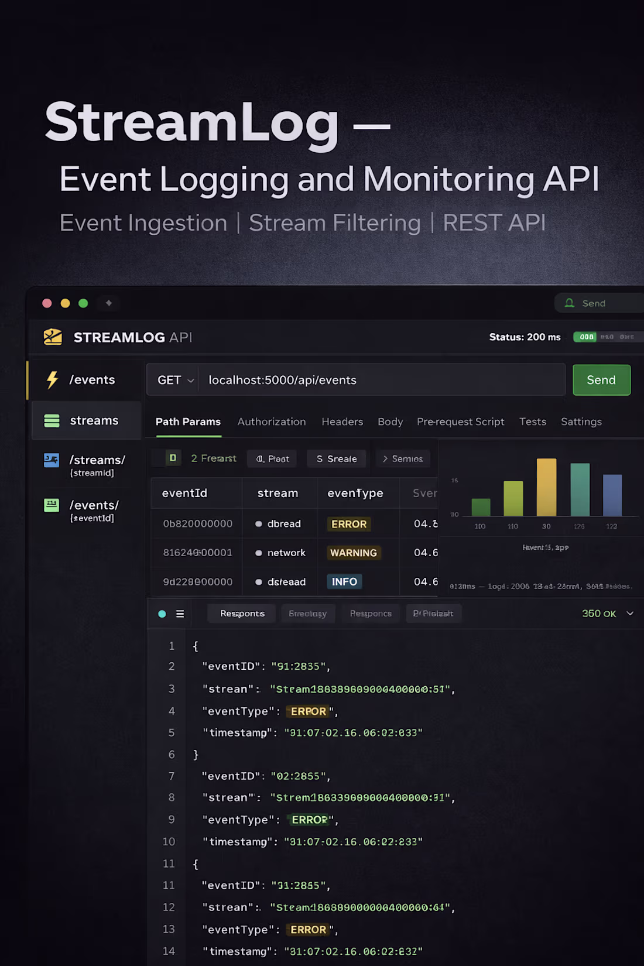Screen dimensions: 644x966
Task: Click the WARNING badge in events table
Action: point(354,553)
